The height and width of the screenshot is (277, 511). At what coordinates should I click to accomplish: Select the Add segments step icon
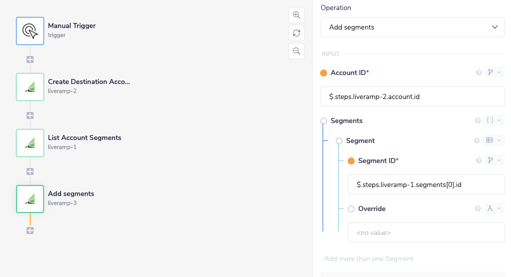pyautogui.click(x=30, y=199)
